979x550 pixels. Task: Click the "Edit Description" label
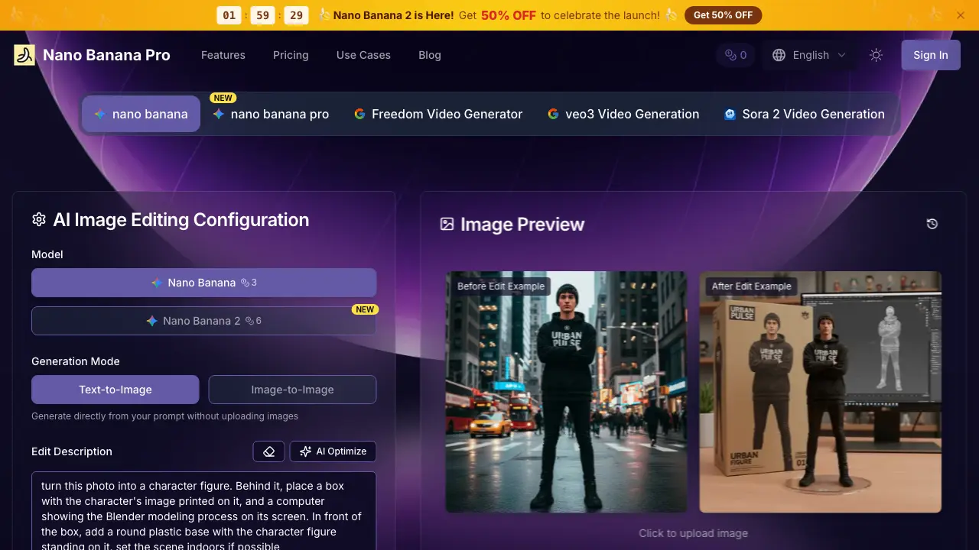pyautogui.click(x=72, y=451)
